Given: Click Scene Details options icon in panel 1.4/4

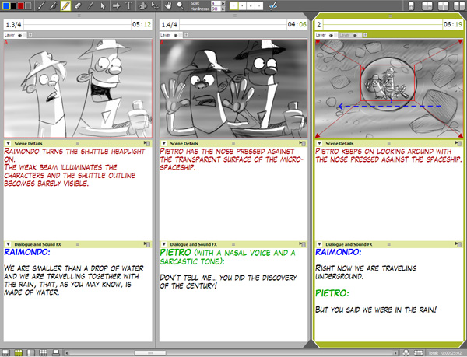Looking at the screenshot, I should (x=303, y=143).
